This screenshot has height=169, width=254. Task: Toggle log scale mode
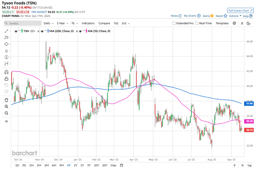coord(249,165)
